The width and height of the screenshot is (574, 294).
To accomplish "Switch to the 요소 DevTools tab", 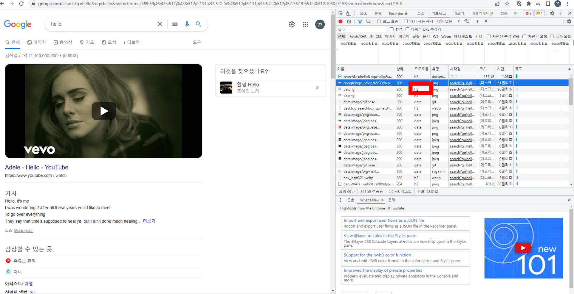I will 363,13.
